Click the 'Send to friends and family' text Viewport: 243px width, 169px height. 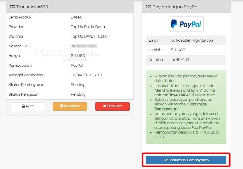coord(179,90)
